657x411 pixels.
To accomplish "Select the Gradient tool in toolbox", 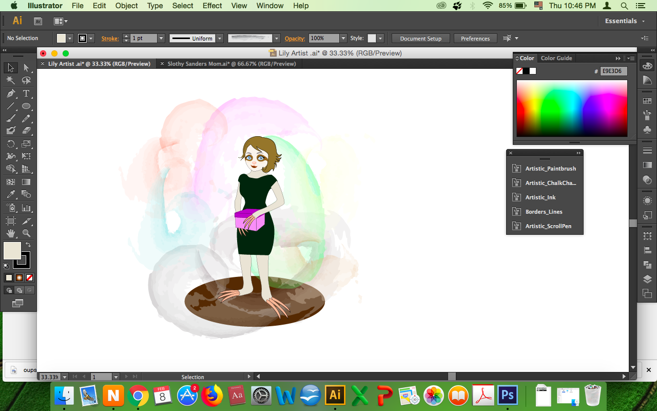I will (26, 182).
